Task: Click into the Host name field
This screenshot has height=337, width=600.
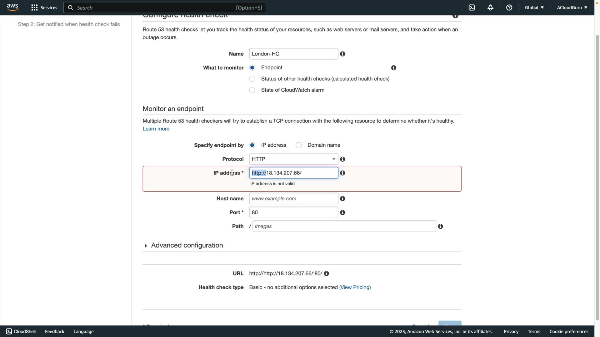Action: (x=293, y=199)
